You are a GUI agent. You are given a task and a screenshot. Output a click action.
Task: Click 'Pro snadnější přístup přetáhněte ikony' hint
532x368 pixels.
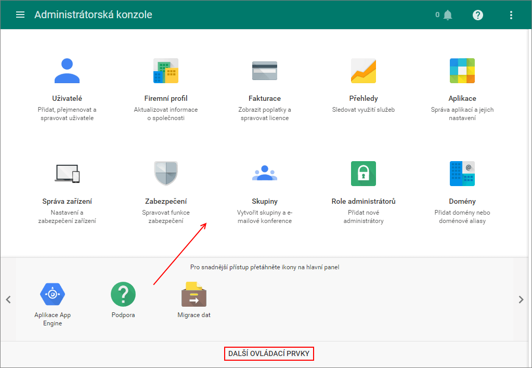click(265, 267)
